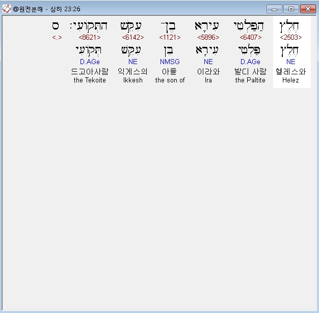The image size is (319, 313).
Task: Click the window title 삼하 23:26
Action: pos(65,9)
